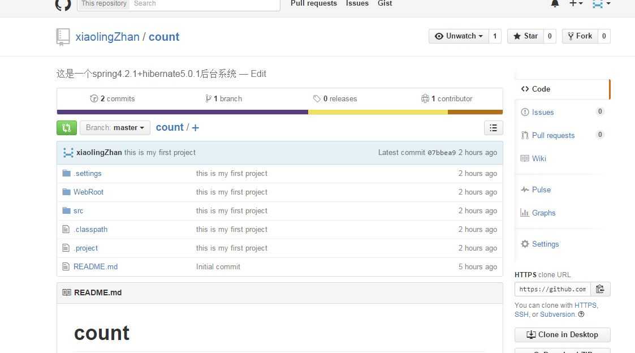
Task: Expand the plus create-new menu
Action: [576, 3]
